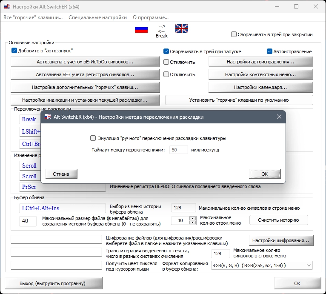This screenshot has width=326, height=294.
Task: Open Все "горячие" клавиши menu
Action: [33, 17]
